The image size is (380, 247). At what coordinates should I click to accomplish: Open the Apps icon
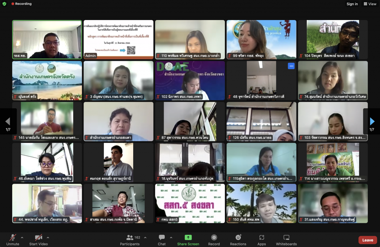(x=262, y=238)
